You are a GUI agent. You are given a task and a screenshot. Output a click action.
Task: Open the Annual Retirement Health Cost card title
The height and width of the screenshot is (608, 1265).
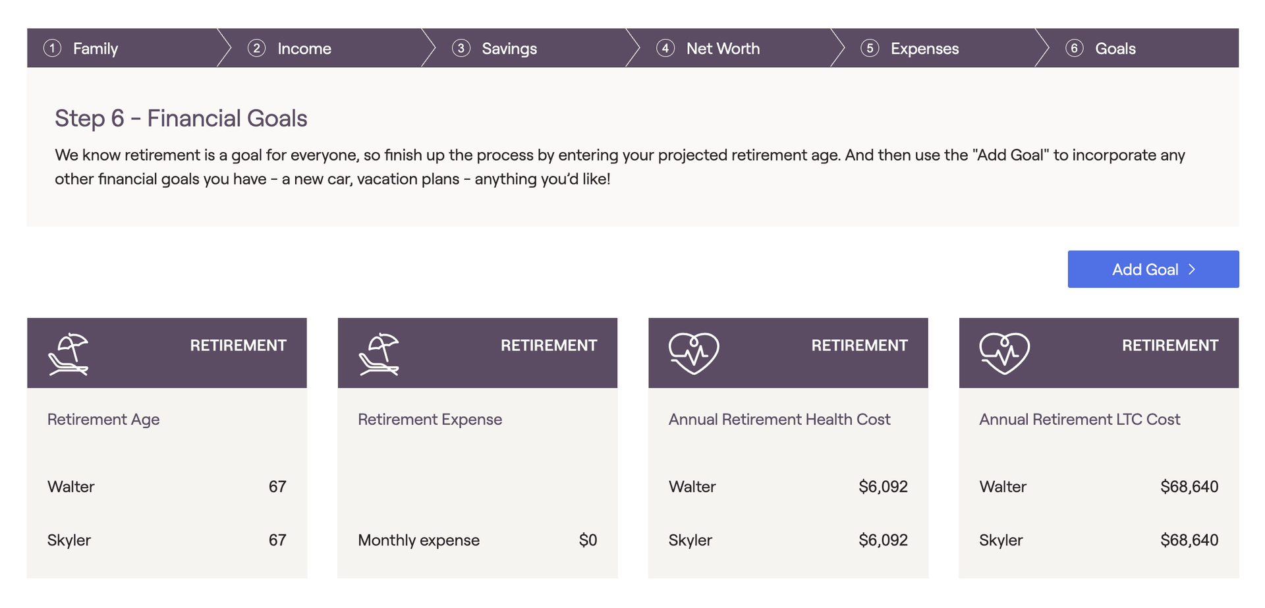779,420
